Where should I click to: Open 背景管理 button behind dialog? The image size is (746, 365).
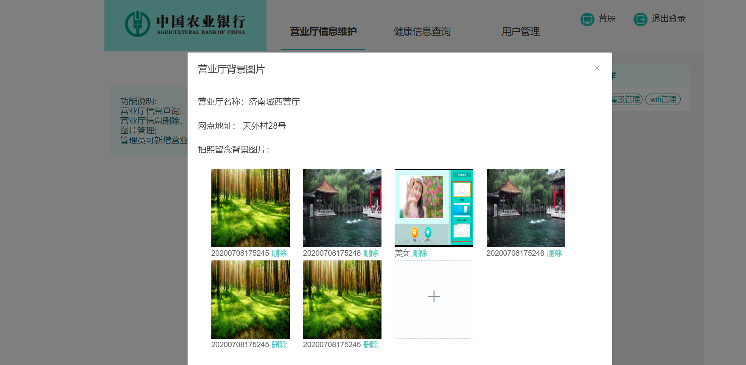click(x=627, y=99)
